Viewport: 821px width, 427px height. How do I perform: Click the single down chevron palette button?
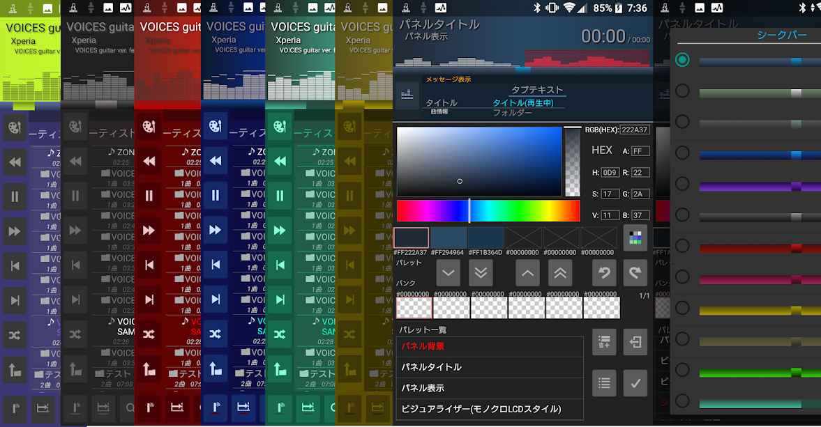tap(448, 273)
